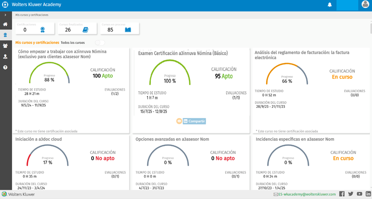Click 0 No apto on Opciones avanzadas card
This screenshot has width=372, height=199.
pyautogui.click(x=223, y=158)
